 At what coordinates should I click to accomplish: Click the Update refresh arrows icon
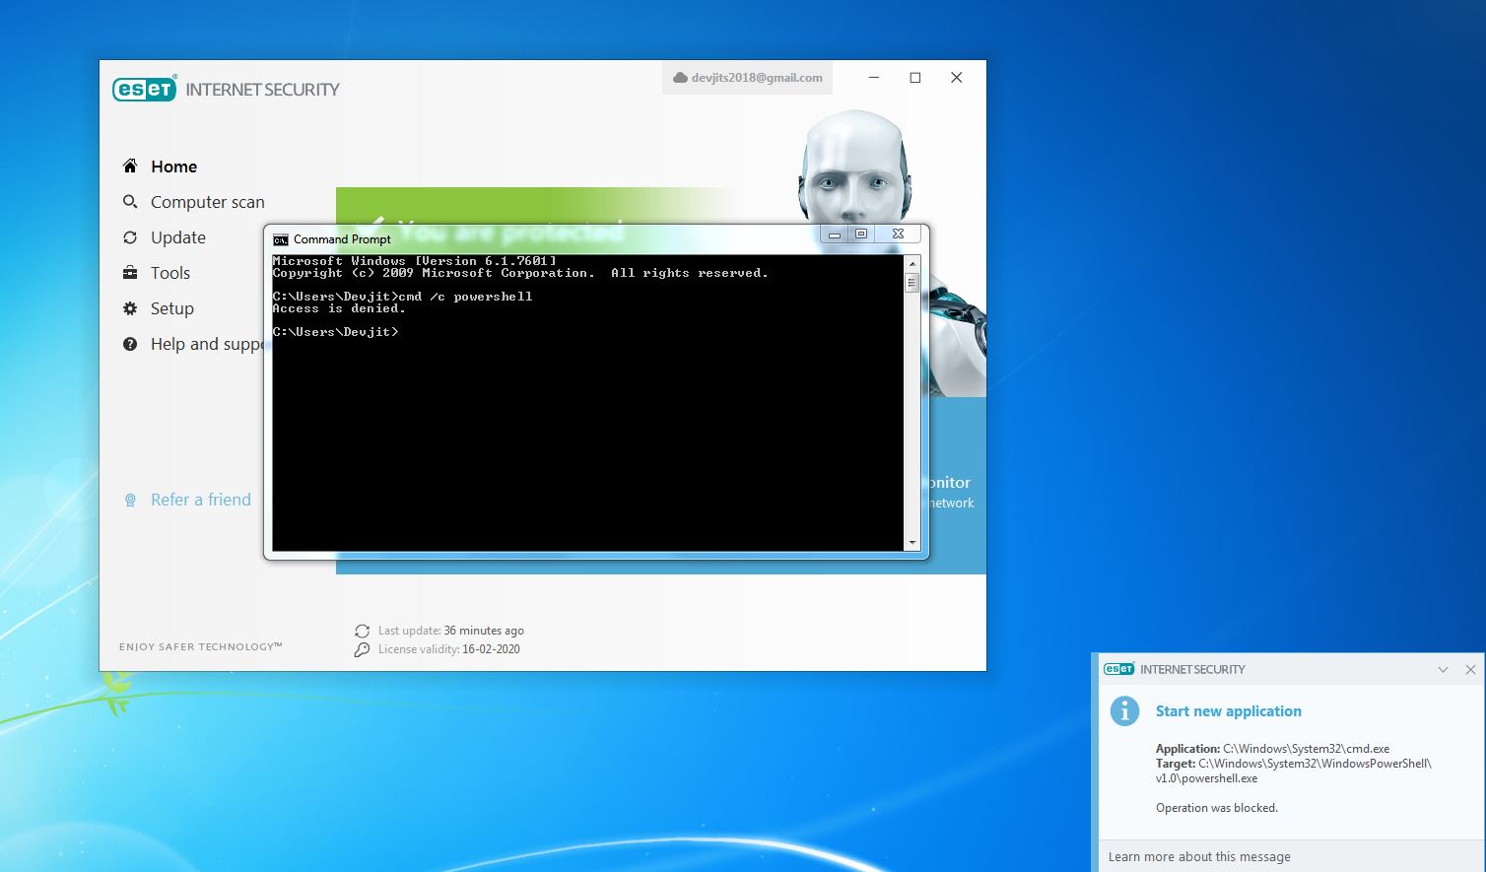click(x=130, y=236)
